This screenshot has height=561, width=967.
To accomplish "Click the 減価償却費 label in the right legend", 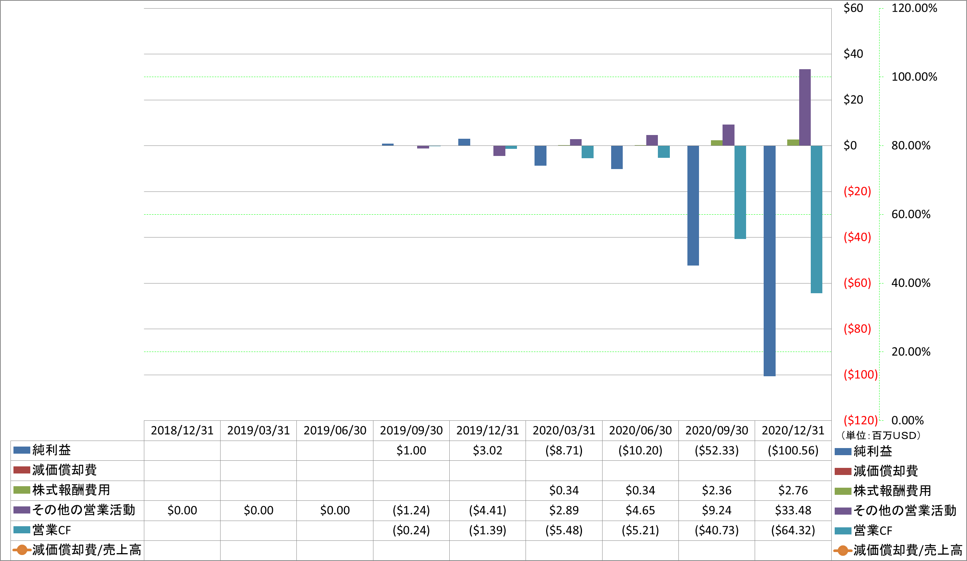I will (886, 471).
